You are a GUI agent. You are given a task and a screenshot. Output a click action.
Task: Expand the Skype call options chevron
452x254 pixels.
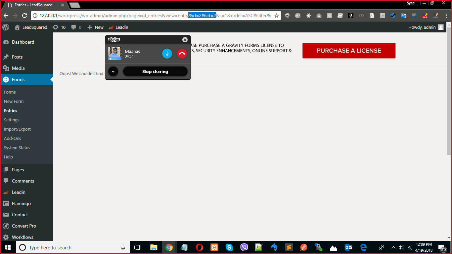click(113, 71)
